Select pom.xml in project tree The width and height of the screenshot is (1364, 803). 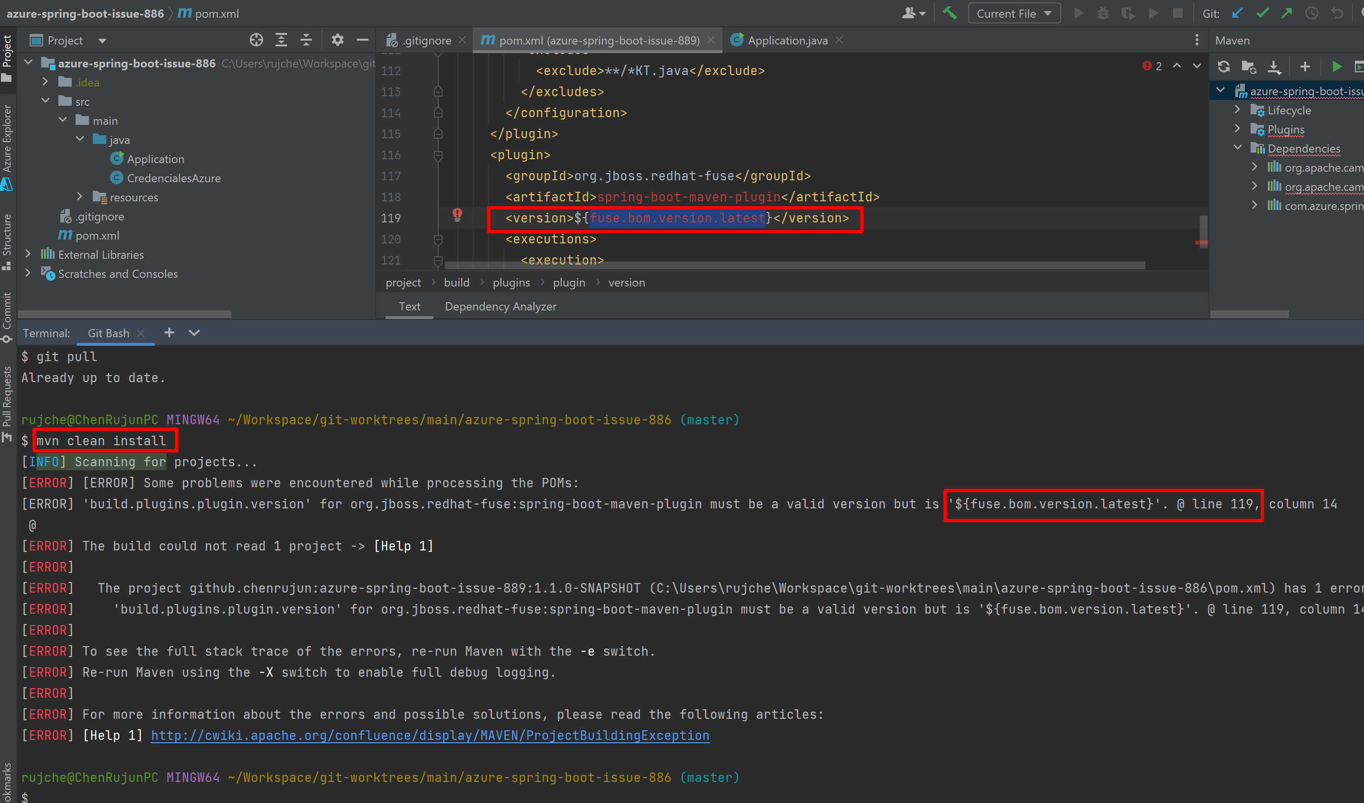(89, 235)
